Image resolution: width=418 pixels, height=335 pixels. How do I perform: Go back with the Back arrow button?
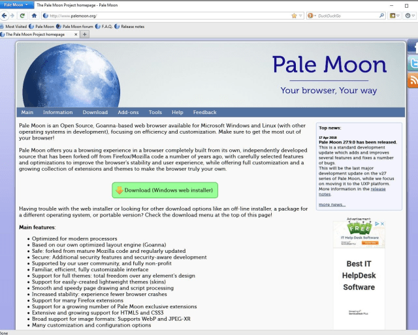pyautogui.click(x=4, y=16)
